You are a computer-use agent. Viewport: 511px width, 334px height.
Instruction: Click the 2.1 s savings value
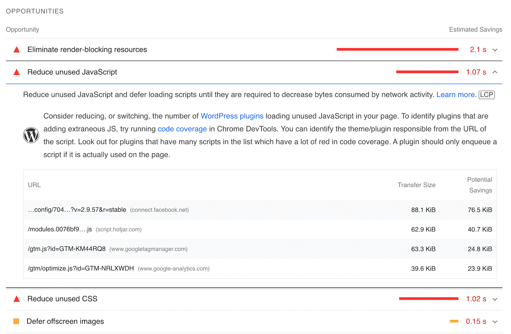(x=478, y=50)
